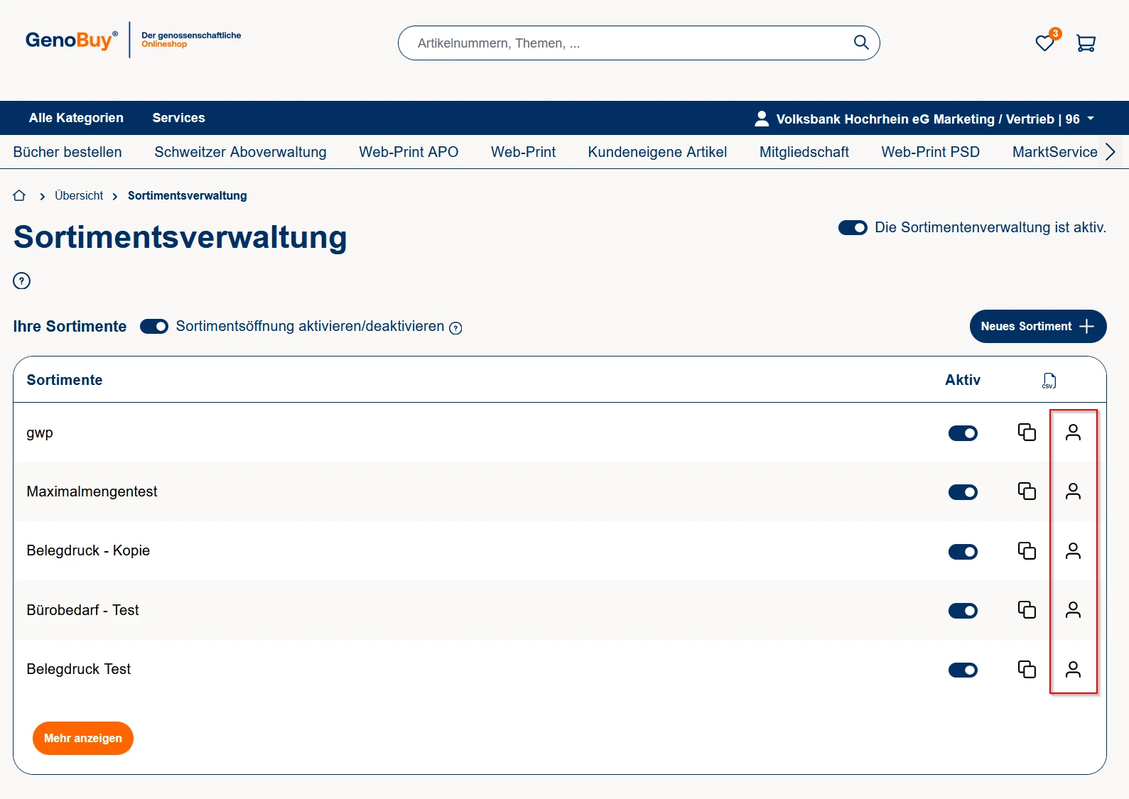
Task: Go to home via breadcrumb house icon
Action: click(x=19, y=195)
